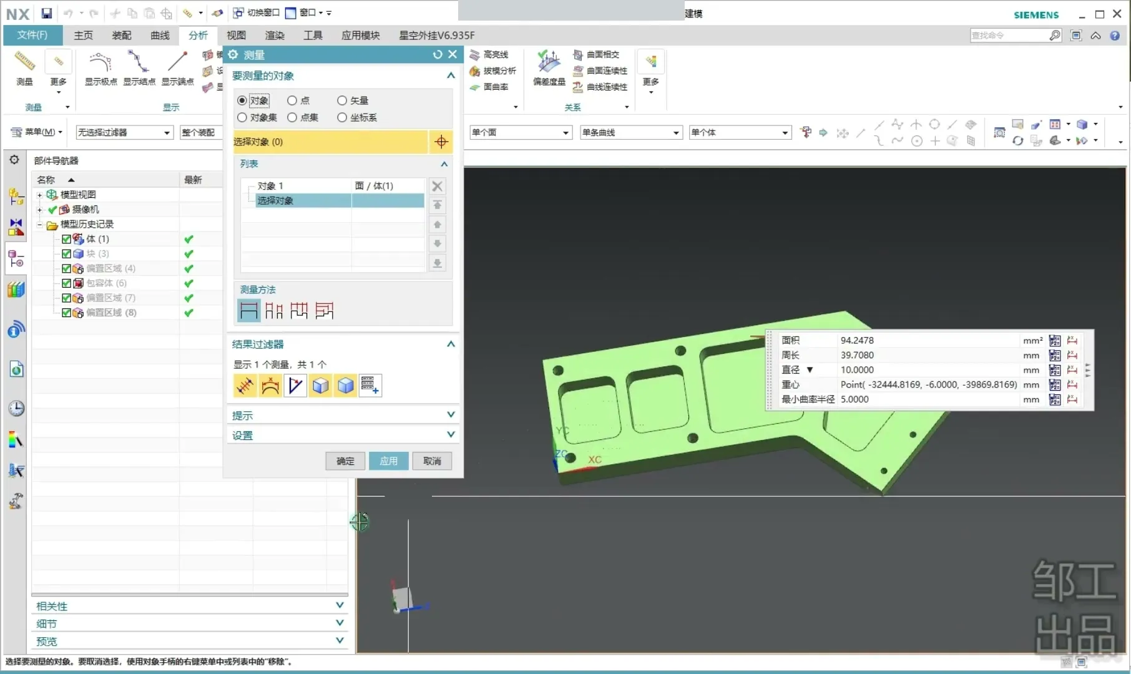Image resolution: width=1131 pixels, height=674 pixels.
Task: Select the first free measurement method icon
Action: 248,310
